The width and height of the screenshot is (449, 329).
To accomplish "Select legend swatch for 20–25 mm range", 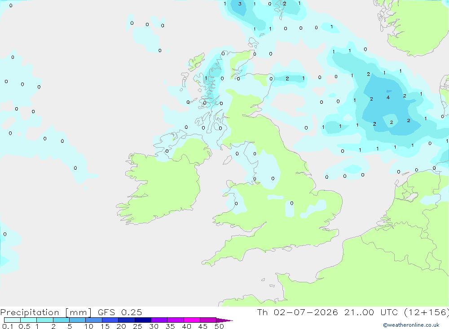I will point(127,320).
